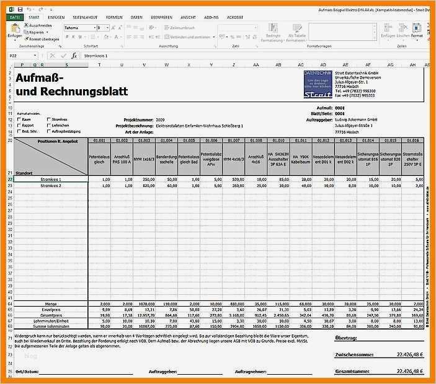The width and height of the screenshot is (436, 384).
Task: Select cell Stromkreis 2
Action: 51,185
